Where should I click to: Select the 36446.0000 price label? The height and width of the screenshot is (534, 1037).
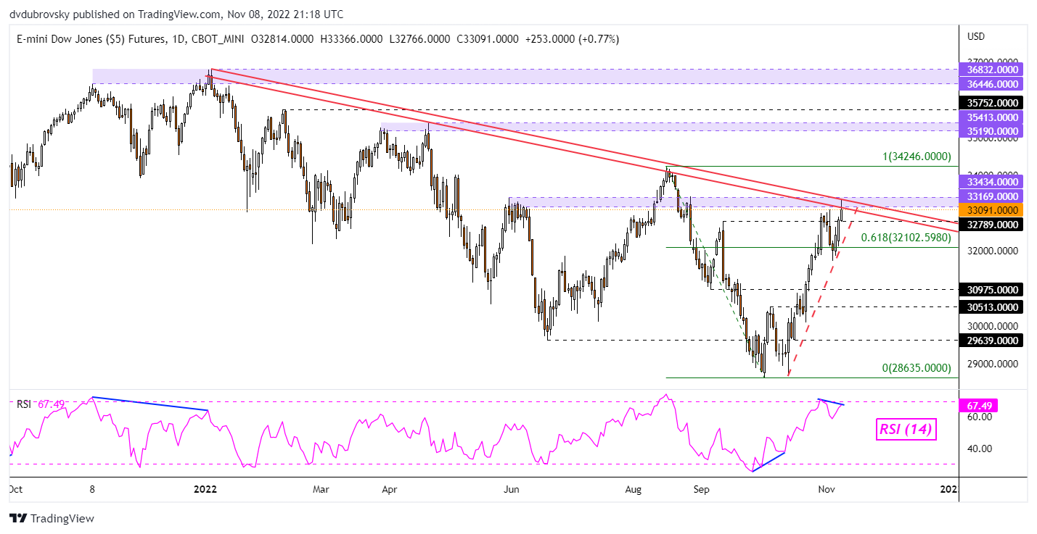990,83
